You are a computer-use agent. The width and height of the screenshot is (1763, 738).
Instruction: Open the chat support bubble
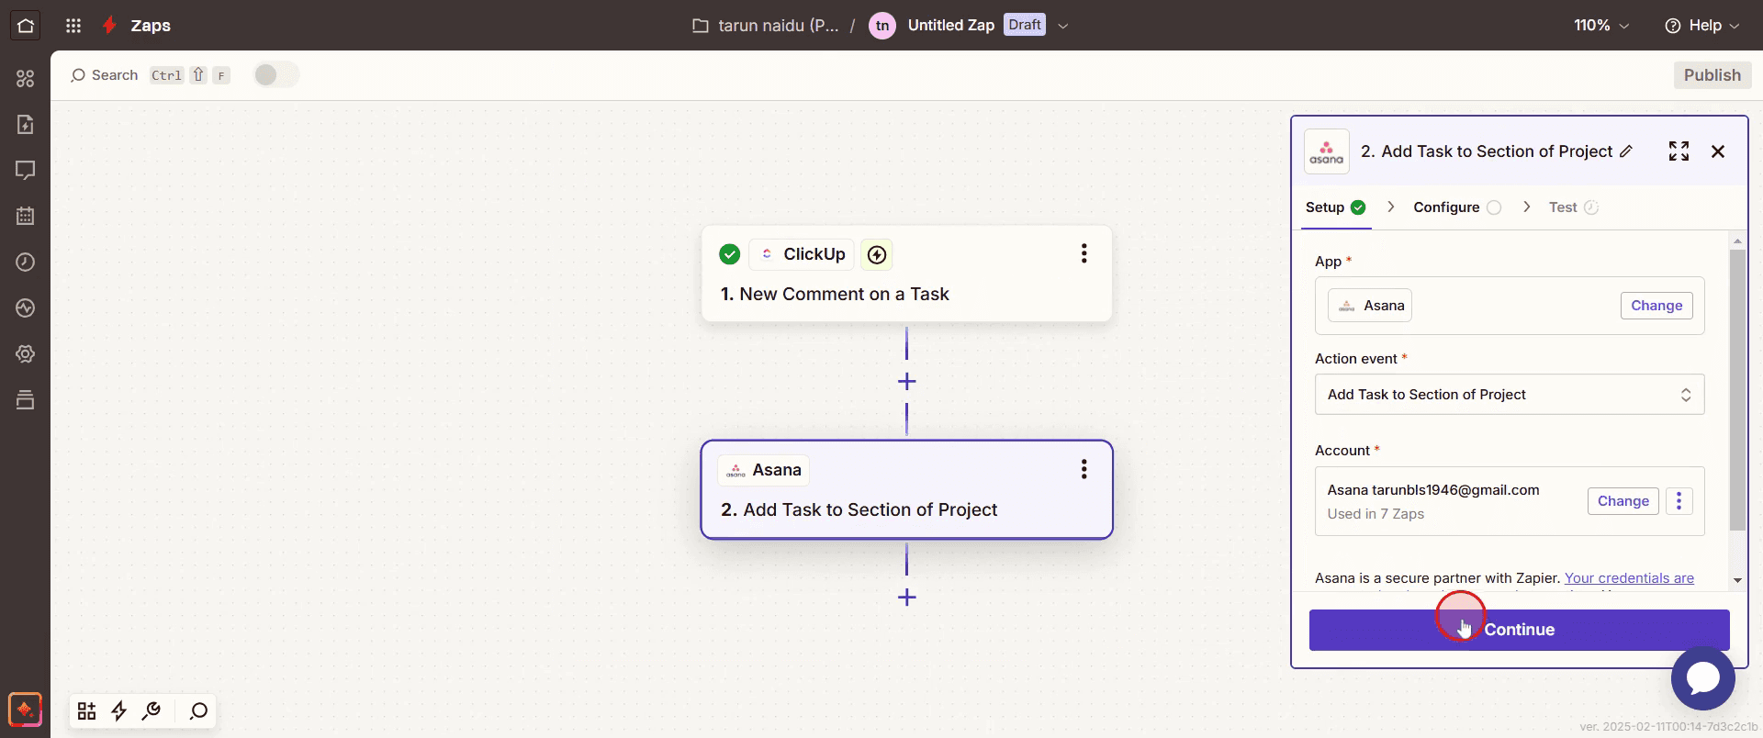[1702, 678]
